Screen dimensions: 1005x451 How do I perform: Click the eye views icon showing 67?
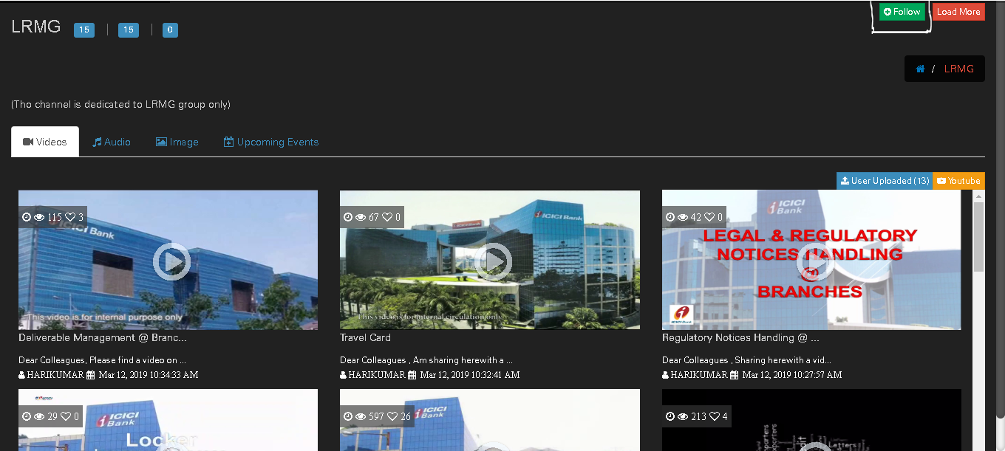click(361, 217)
